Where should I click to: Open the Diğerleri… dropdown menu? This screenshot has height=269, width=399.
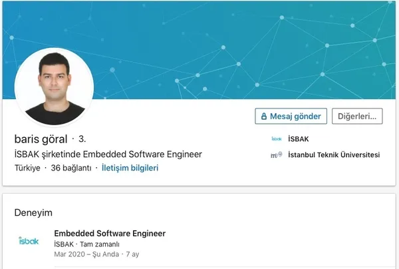tap(357, 116)
